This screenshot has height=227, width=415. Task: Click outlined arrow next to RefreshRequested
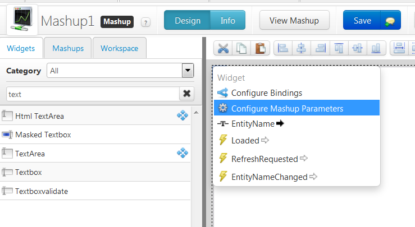tap(304, 158)
